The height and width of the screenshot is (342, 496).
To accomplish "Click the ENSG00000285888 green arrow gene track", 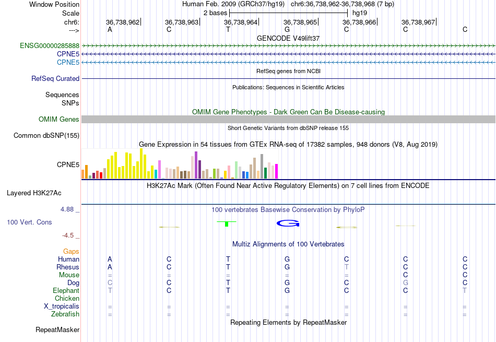I will (x=288, y=46).
